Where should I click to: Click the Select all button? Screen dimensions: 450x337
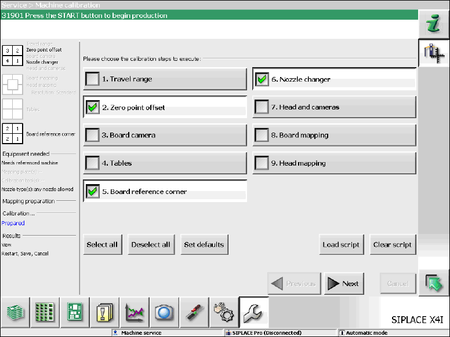(x=103, y=244)
